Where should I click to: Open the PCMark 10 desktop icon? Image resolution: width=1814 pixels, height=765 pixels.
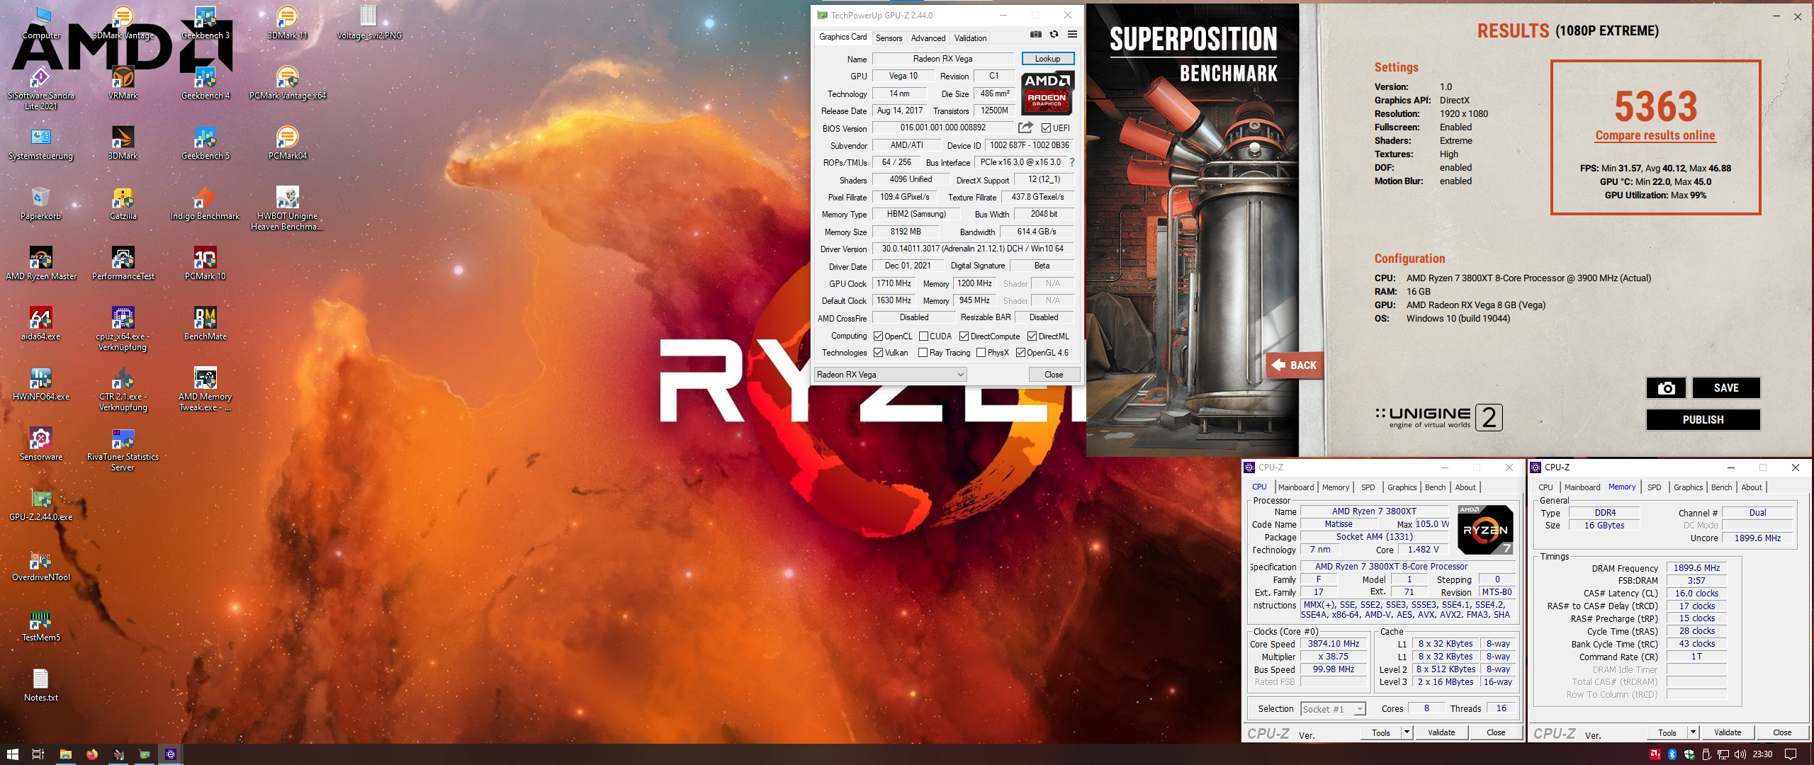205,263
